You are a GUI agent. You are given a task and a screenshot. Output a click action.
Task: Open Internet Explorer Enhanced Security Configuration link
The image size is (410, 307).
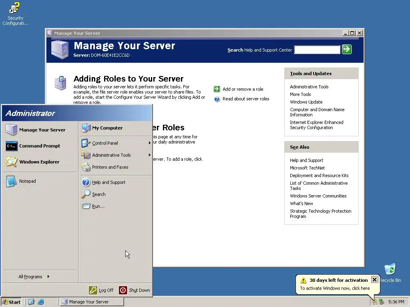[x=316, y=125]
